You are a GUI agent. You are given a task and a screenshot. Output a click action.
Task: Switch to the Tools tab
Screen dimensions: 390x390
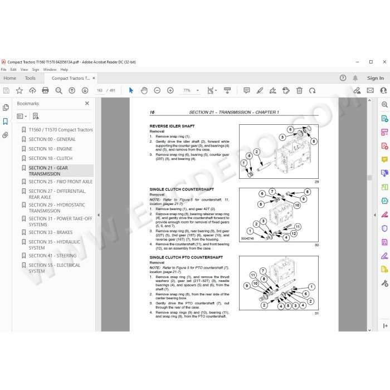[x=30, y=78]
